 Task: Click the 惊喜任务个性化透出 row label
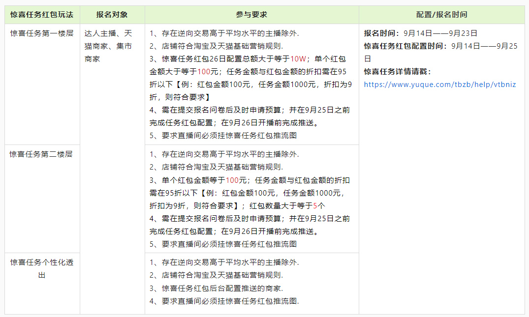42,269
